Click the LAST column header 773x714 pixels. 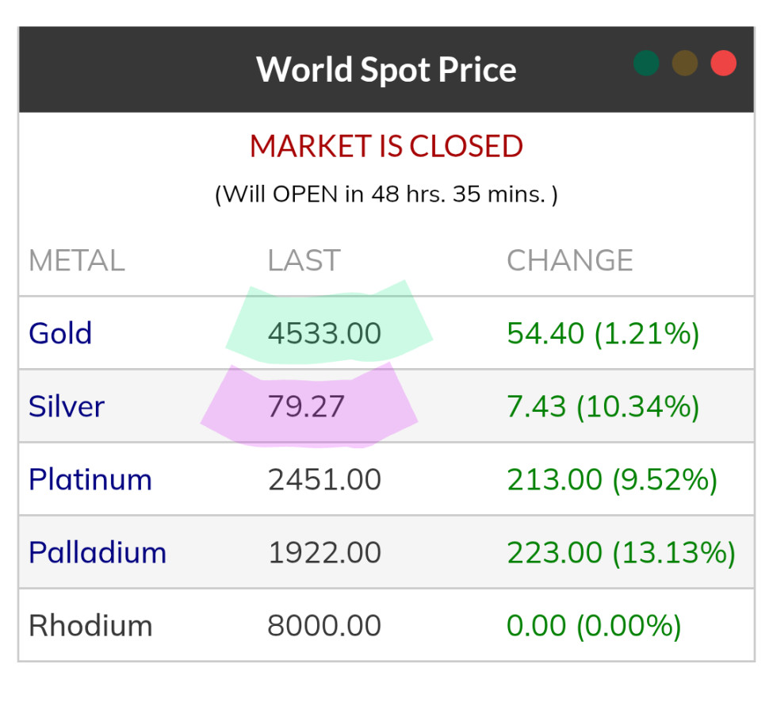[304, 261]
